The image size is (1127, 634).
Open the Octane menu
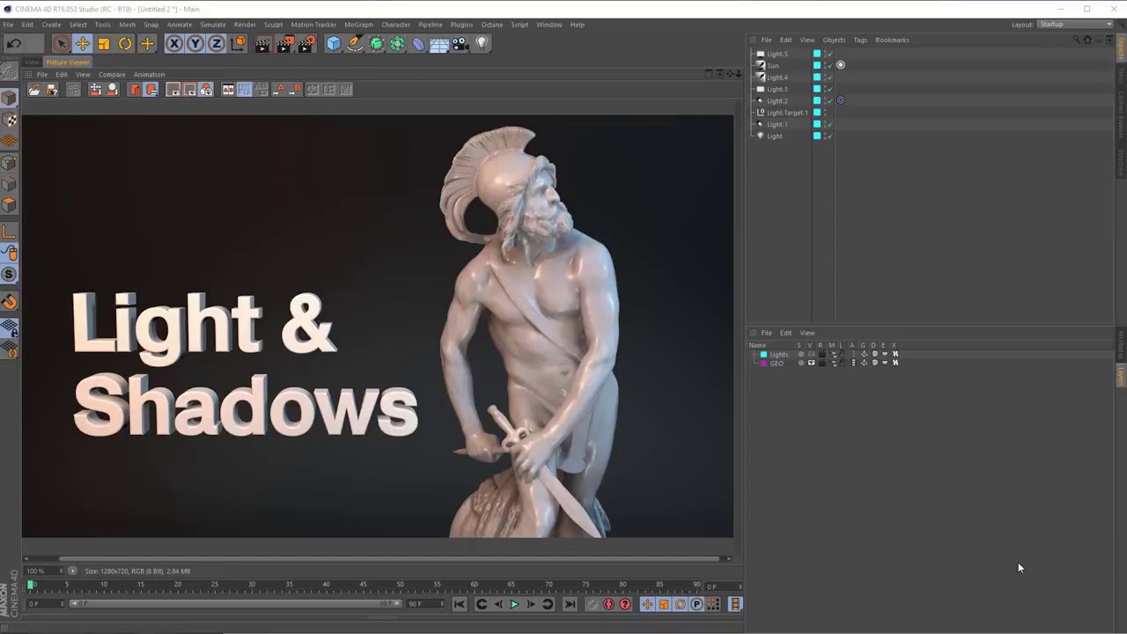[x=491, y=25]
